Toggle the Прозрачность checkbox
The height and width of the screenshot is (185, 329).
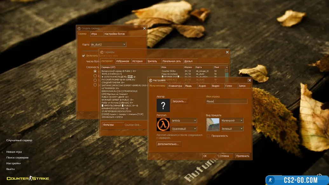coord(209,136)
